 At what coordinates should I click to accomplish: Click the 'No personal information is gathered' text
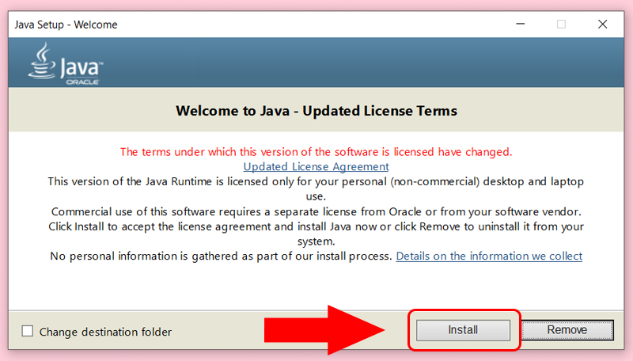(221, 256)
